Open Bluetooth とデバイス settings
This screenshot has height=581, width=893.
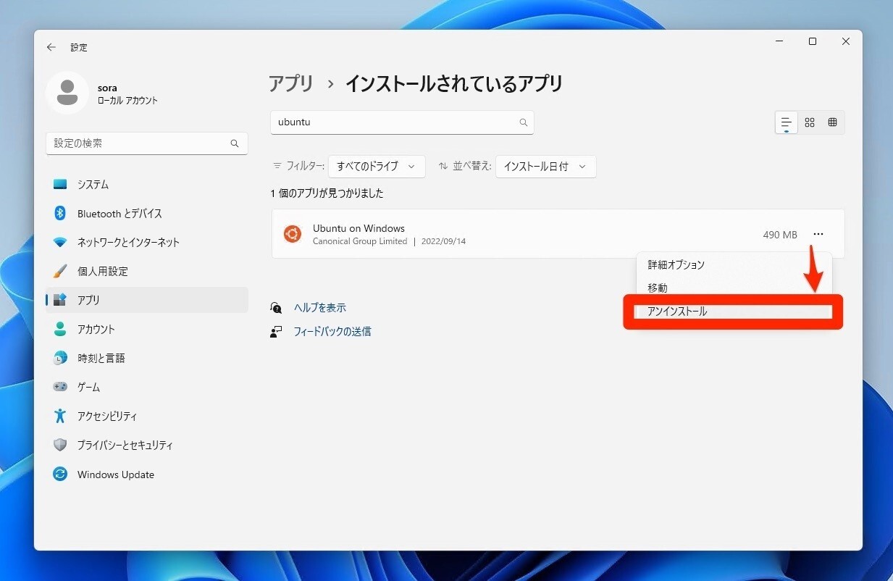click(x=120, y=214)
